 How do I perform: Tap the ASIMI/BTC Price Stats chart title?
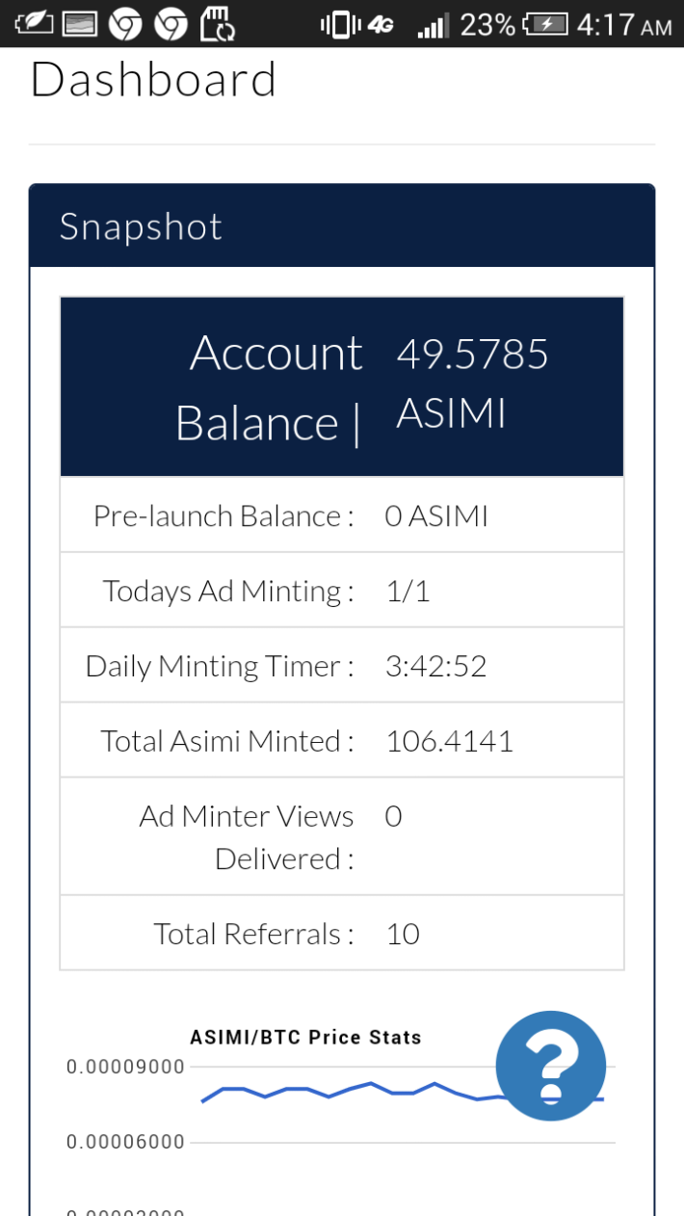(306, 1038)
